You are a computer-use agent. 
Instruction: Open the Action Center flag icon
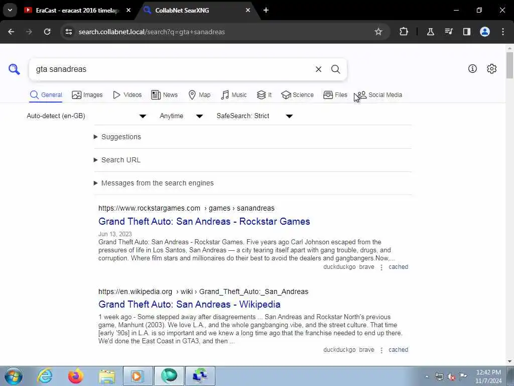click(463, 376)
